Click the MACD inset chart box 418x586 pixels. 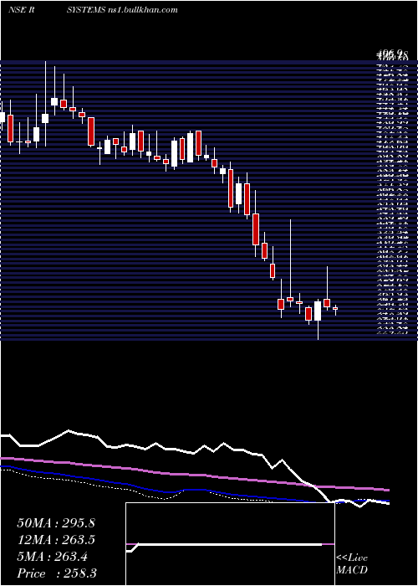230,544
